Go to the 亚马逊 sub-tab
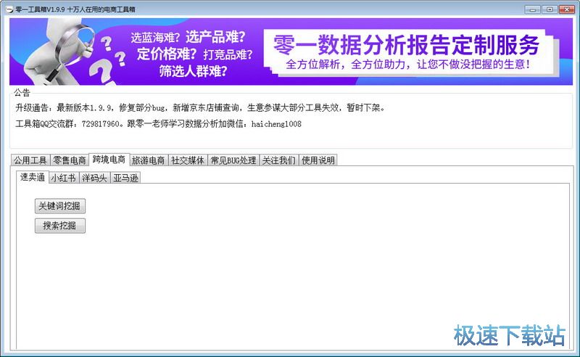Screen dimensions: 580x357 point(125,178)
